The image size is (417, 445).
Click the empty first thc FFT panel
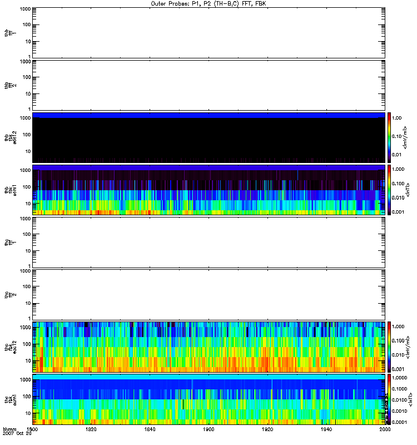pyautogui.click(x=209, y=242)
